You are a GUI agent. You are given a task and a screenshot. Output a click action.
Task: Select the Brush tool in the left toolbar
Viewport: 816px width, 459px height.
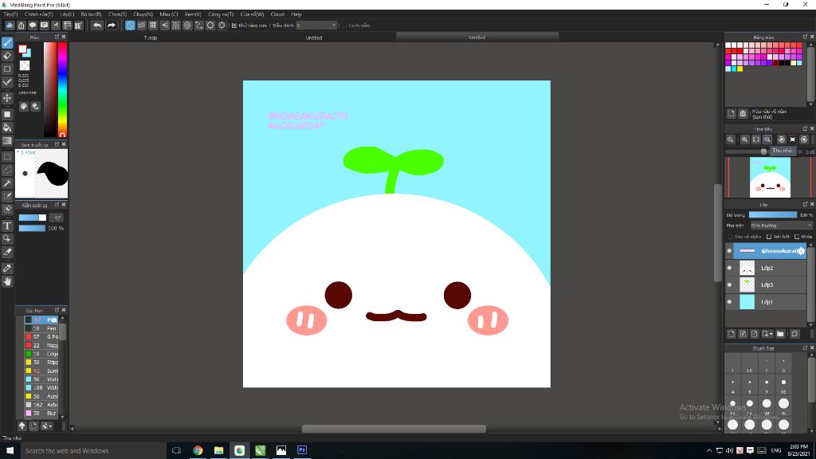7,43
